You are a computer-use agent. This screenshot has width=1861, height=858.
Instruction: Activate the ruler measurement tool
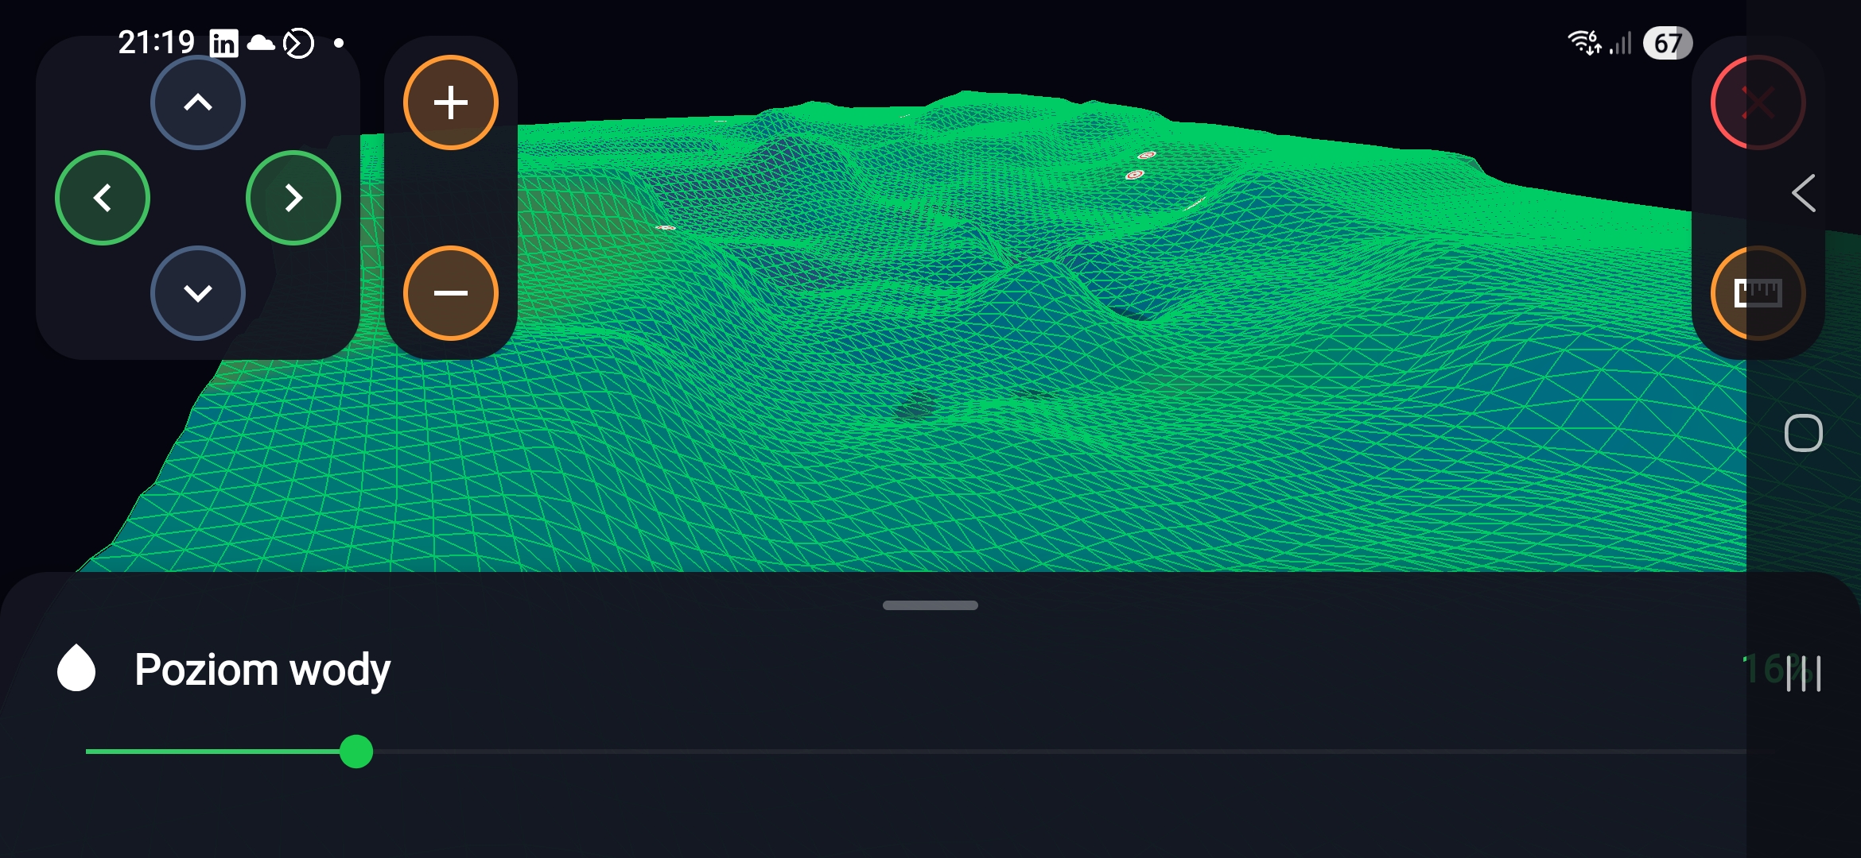tap(1758, 293)
